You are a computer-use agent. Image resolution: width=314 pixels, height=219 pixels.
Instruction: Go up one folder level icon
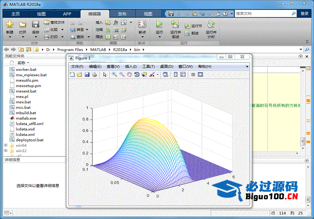(x=21, y=49)
